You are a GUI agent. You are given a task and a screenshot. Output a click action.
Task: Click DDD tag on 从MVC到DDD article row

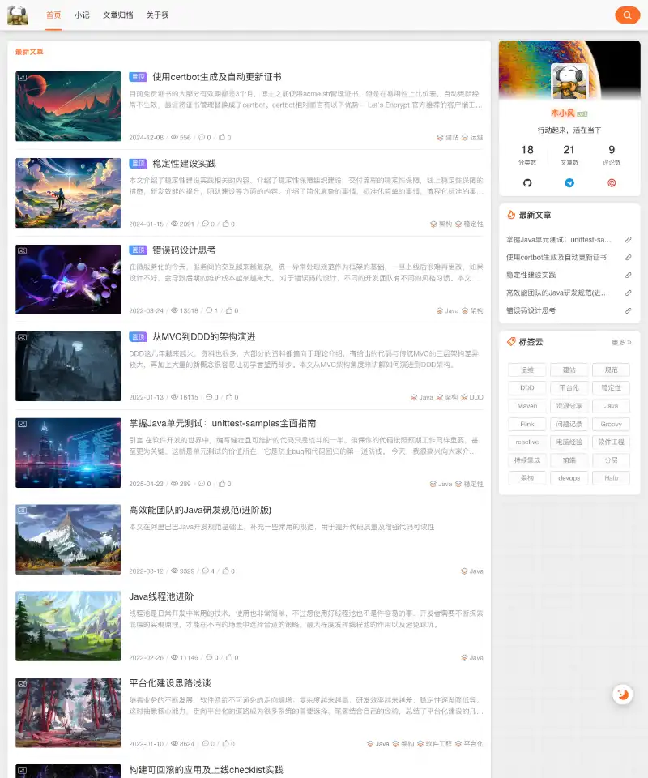472,397
